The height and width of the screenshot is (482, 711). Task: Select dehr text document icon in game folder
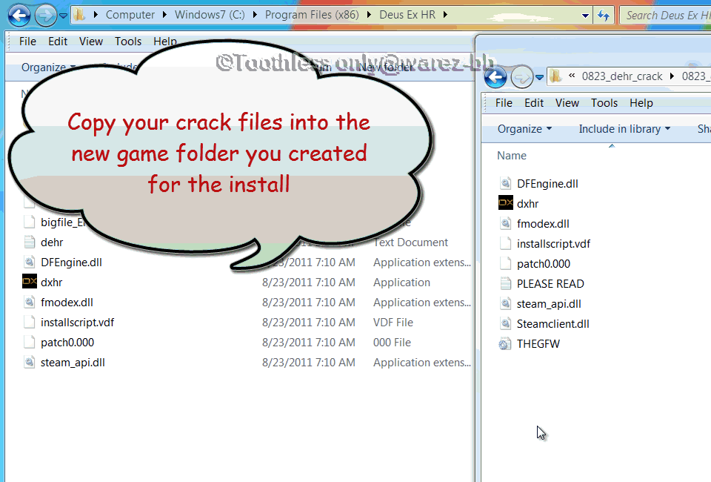(30, 242)
